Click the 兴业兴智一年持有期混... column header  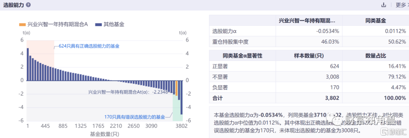tap(309, 20)
